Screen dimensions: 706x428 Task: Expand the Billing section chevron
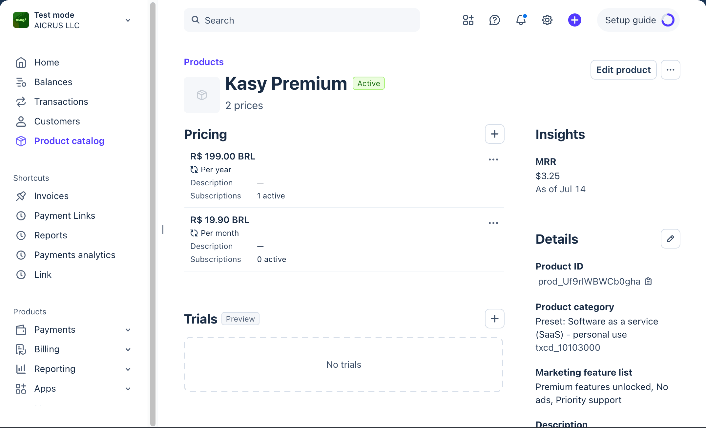[128, 349]
